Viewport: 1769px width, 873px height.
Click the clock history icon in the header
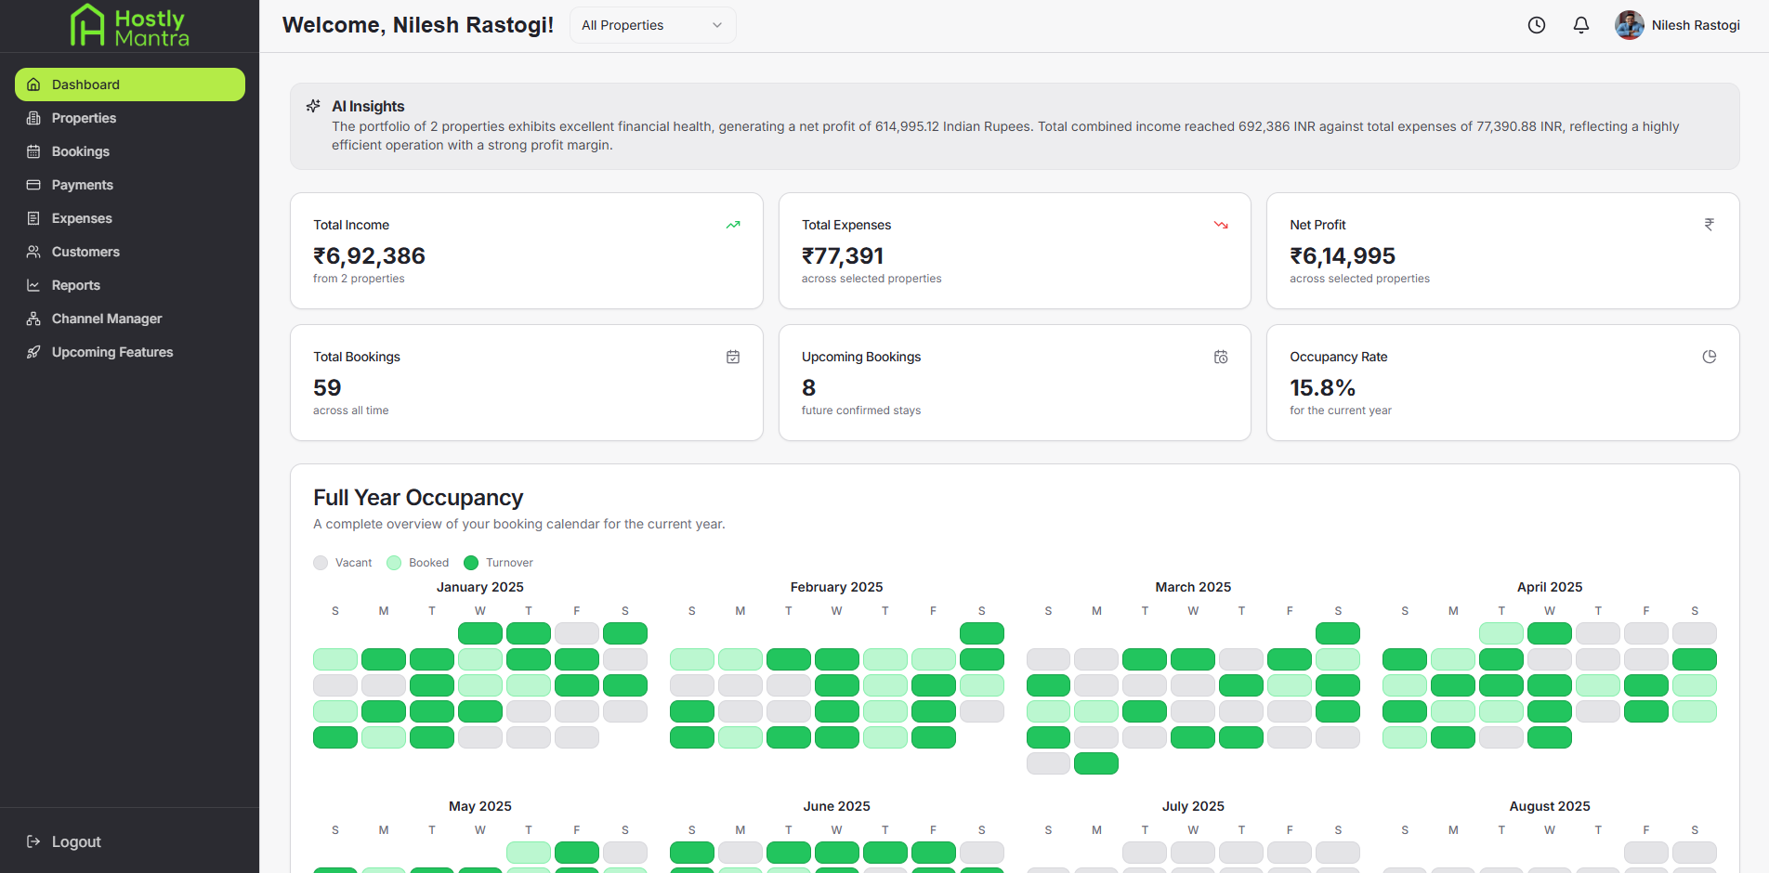1537,25
